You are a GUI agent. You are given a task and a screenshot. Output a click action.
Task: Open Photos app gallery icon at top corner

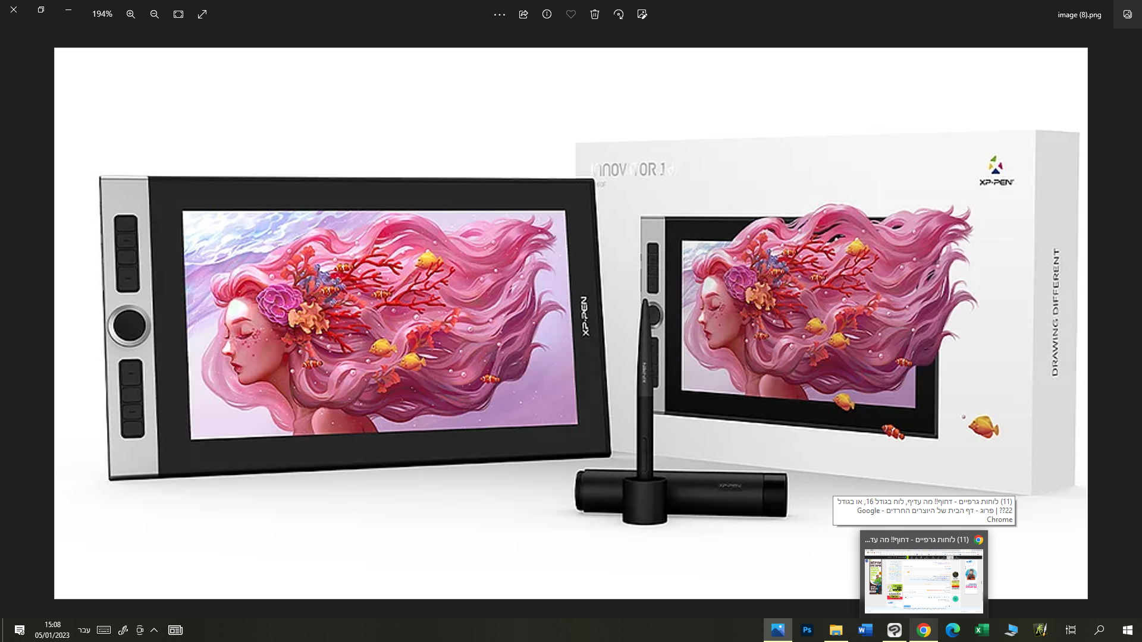1127,14
